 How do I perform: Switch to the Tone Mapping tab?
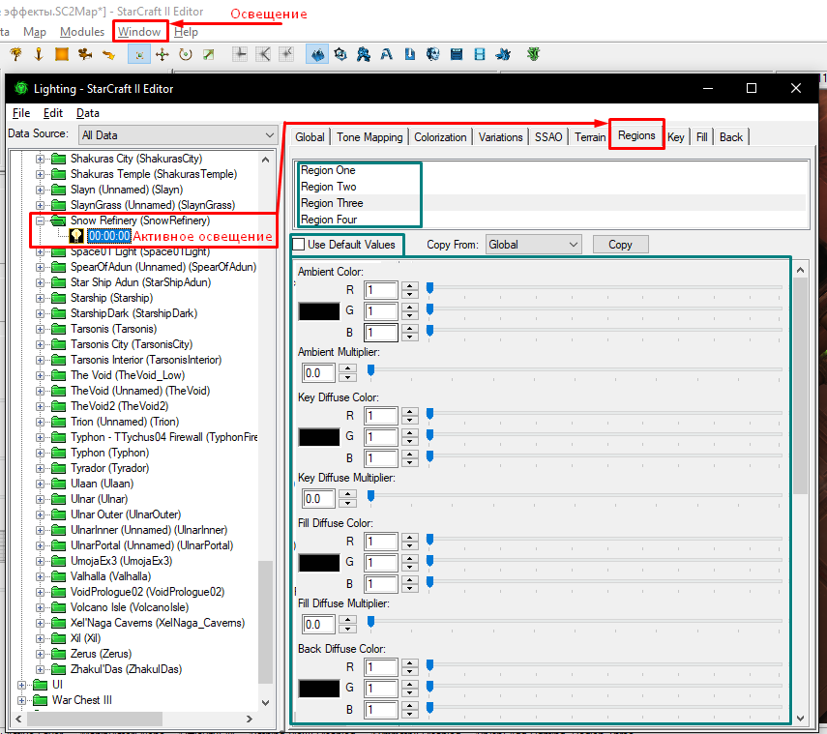(369, 137)
